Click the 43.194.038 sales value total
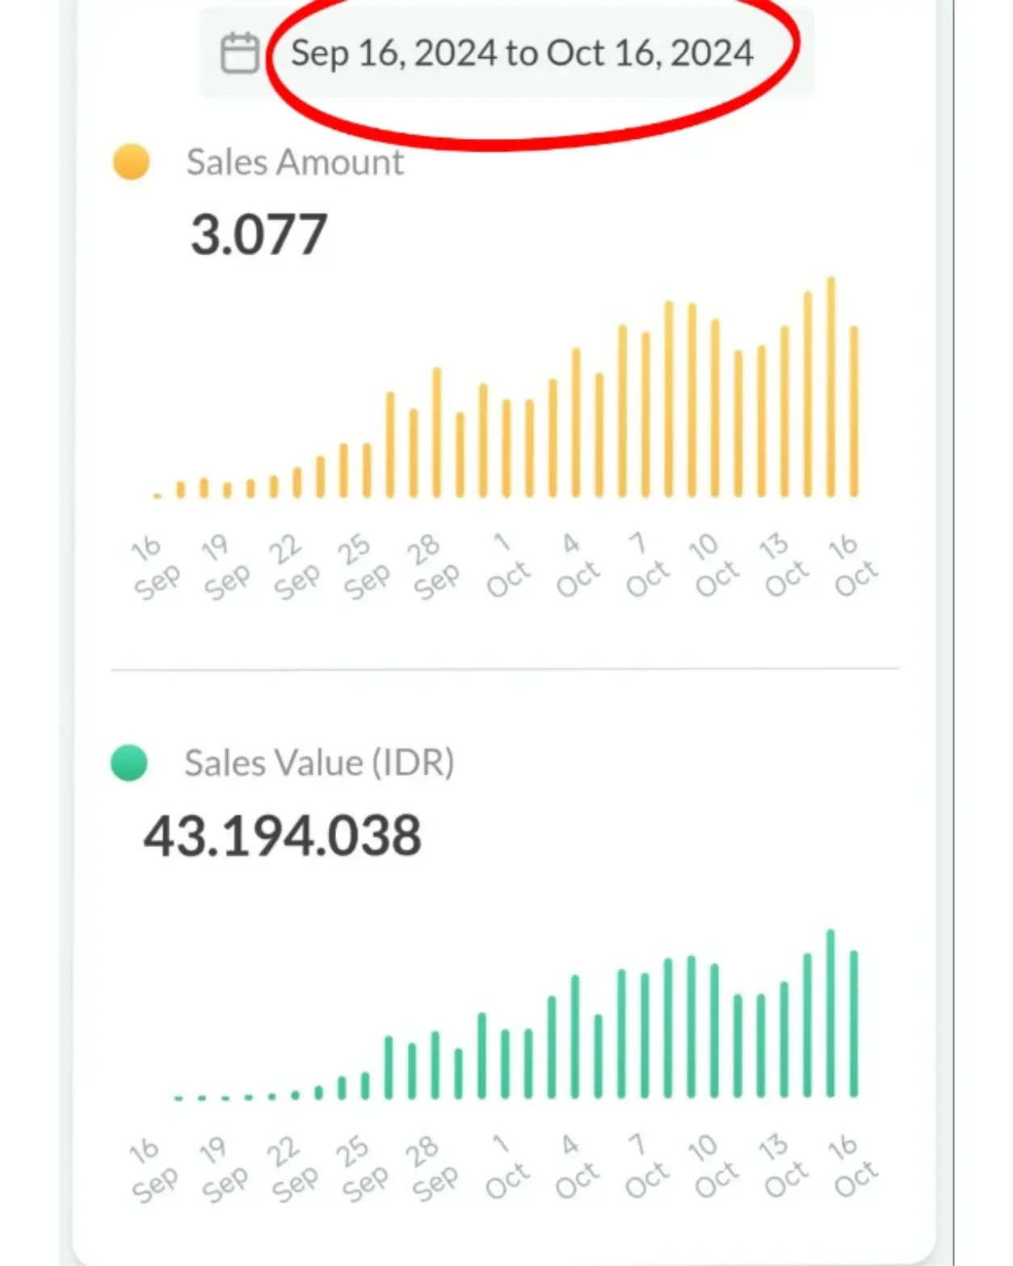1013x1266 pixels. [x=283, y=836]
